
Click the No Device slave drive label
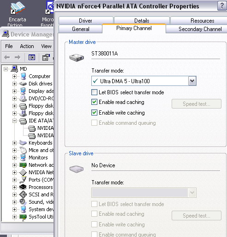coord(103,165)
